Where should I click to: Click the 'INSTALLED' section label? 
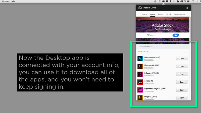pyautogui.click(x=143, y=51)
